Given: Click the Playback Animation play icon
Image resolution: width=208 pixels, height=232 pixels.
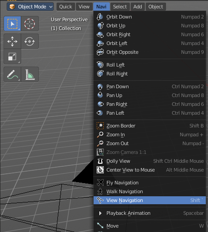Looking at the screenshot, I should 100,213.
